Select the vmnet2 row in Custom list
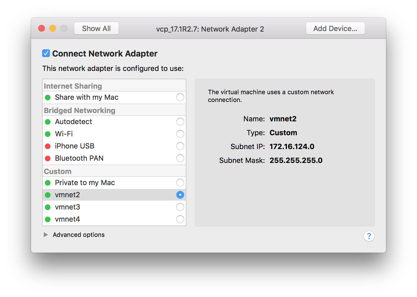The height and width of the screenshot is (297, 417). click(111, 195)
